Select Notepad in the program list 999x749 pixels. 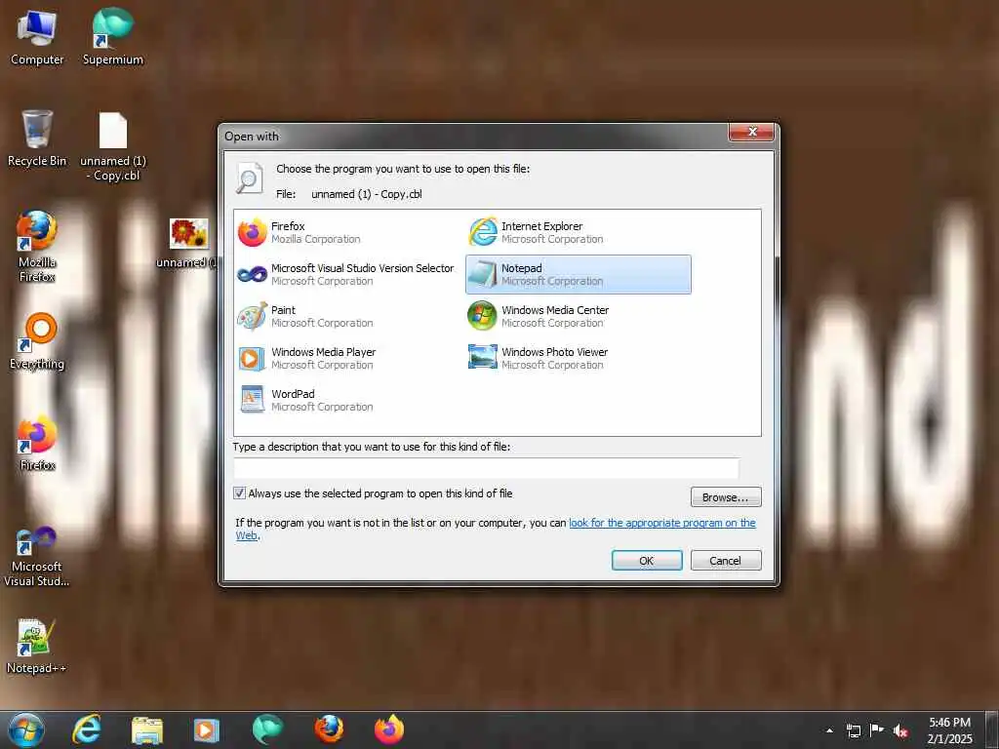point(579,274)
